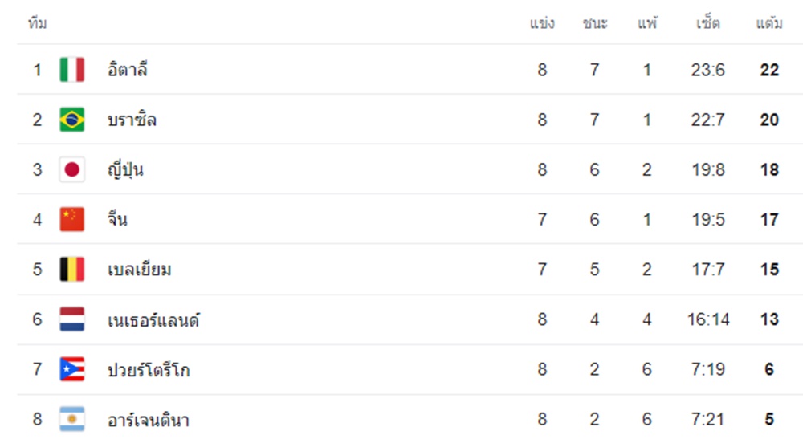This screenshot has height=439, width=803.
Task: Open the อาร์เจนตินา team name
Action: [149, 420]
